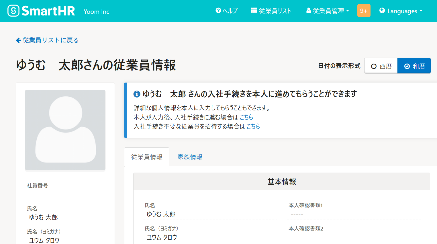
Task: Open the 9+ notifications badge
Action: pos(364,11)
